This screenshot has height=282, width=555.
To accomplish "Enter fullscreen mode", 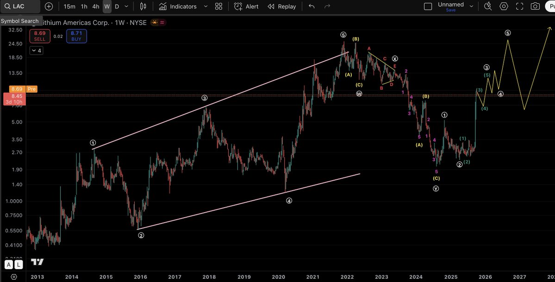I will pos(520,6).
